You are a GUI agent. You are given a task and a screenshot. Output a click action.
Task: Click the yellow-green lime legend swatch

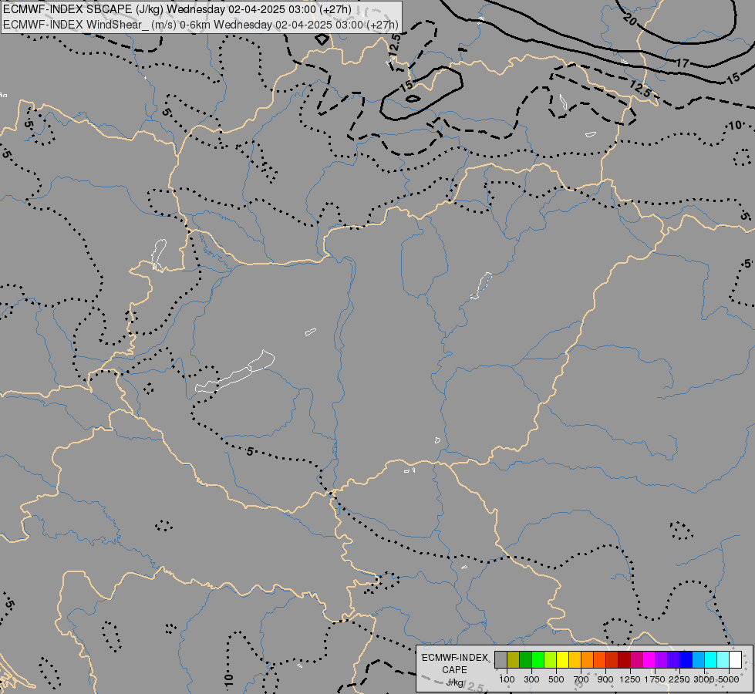(551, 660)
